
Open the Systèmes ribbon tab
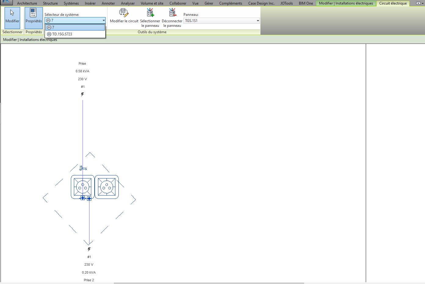71,3
